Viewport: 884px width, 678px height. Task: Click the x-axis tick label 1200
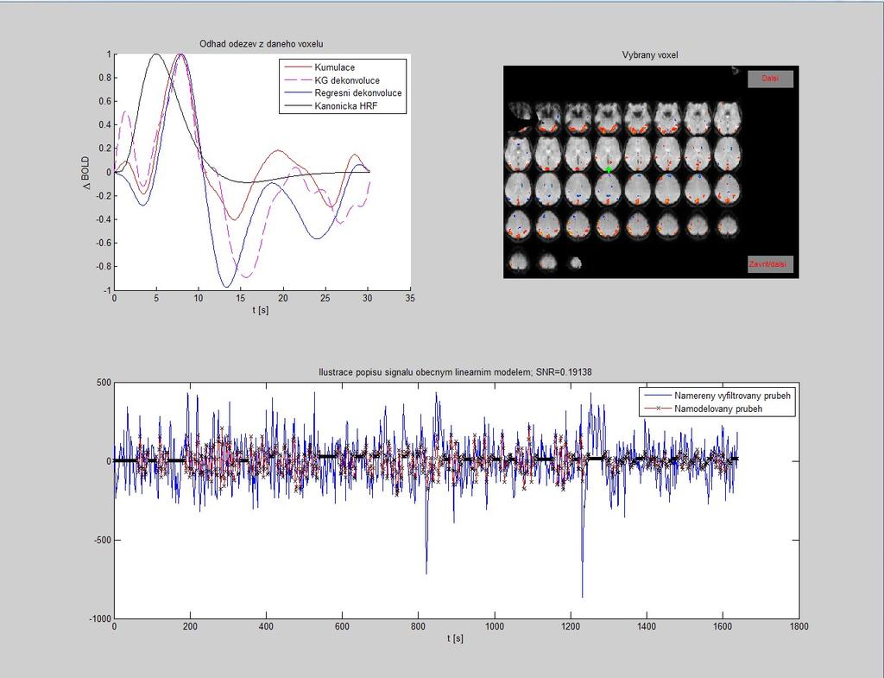[x=571, y=626]
